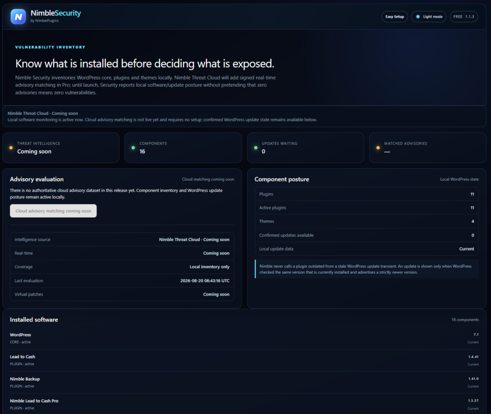Screen dimensions: 491x414
Task: Click the NimbleSecurity N logo icon
Action: (18, 17)
